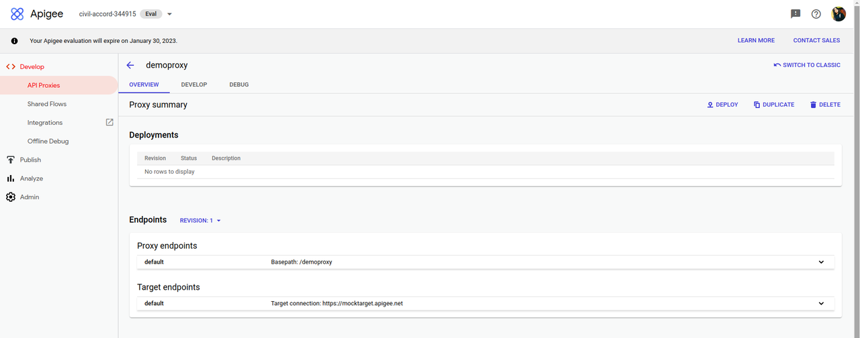860x338 pixels.
Task: Click the info icon in expiry banner
Action: (14, 40)
